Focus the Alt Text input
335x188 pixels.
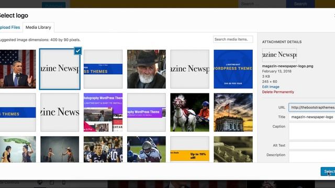[x=312, y=145]
